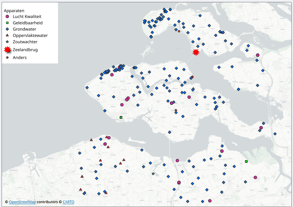Viewport: 293px width, 207px height.
Task: Toggle the Geleidbaarheid legend label
Action: (27, 23)
